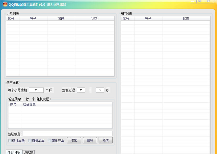217x154 pixels.
Task: Click Q群列表 状态 column header
Action: pyautogui.click(x=186, y=19)
